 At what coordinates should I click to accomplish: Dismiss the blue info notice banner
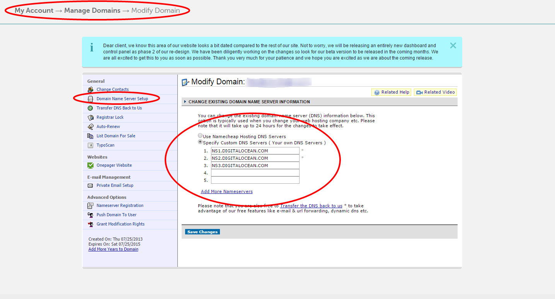(453, 46)
